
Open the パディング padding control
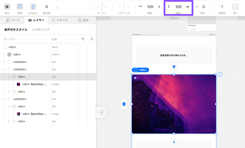124,7
